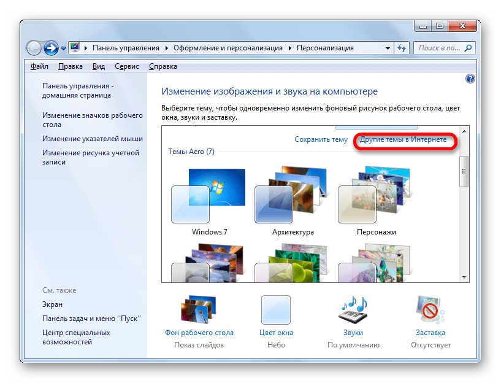
Task: Click the theme list scrollbar thumb
Action: [x=464, y=171]
